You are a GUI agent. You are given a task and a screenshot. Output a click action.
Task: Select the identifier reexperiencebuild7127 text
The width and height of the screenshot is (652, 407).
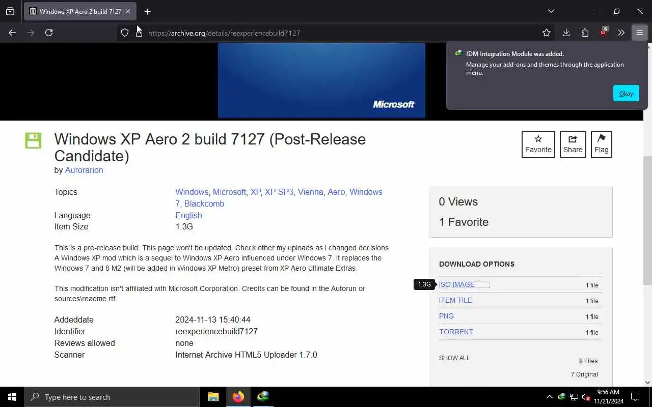coord(216,332)
